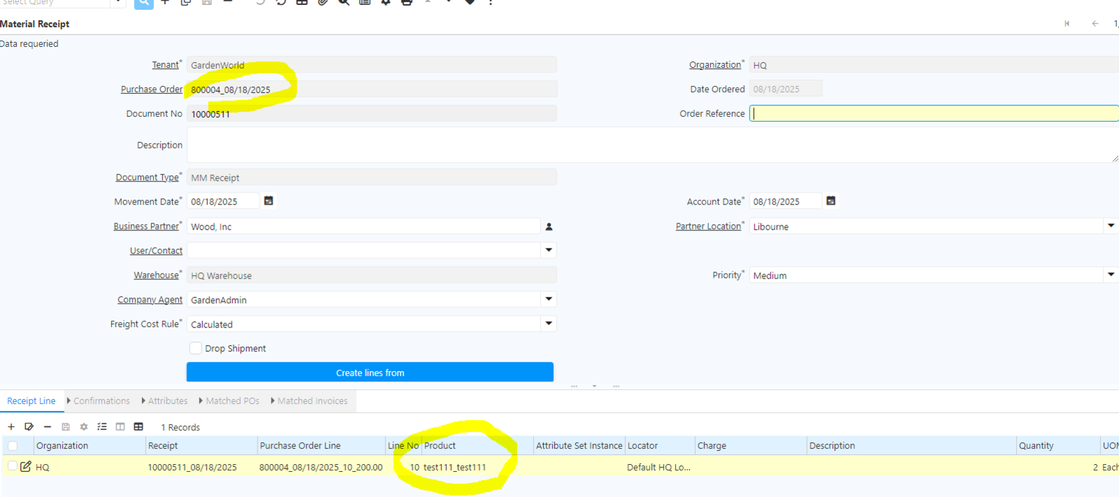Follow the Purchase Order label link
The image size is (1119, 497).
pos(151,90)
